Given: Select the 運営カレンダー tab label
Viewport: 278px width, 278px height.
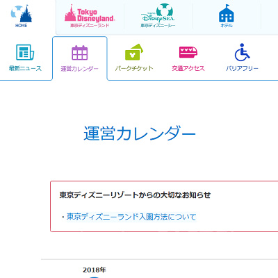Looking at the screenshot, I should 80,69.
